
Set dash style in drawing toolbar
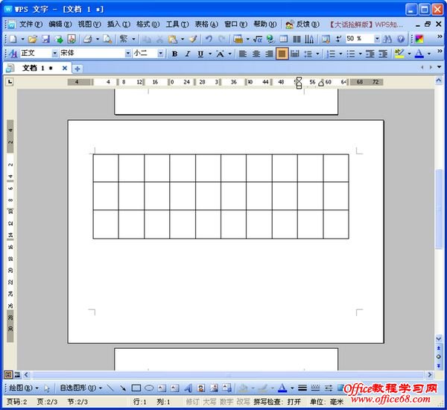coord(315,388)
